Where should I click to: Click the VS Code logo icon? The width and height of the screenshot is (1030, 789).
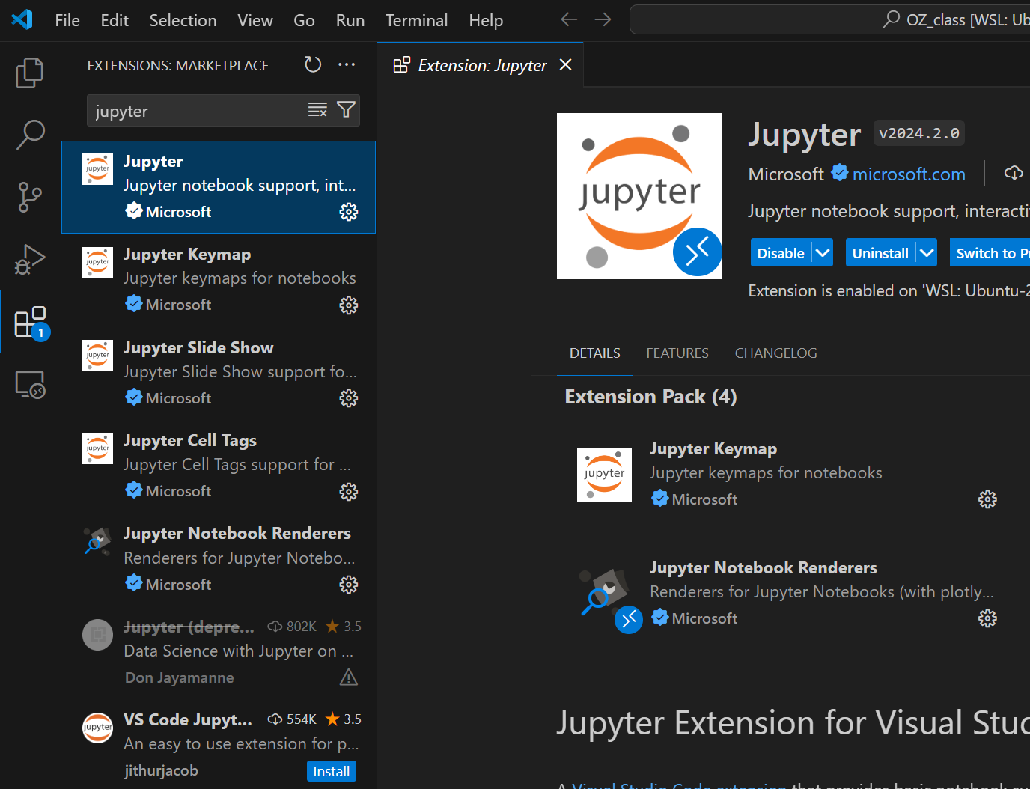click(22, 19)
